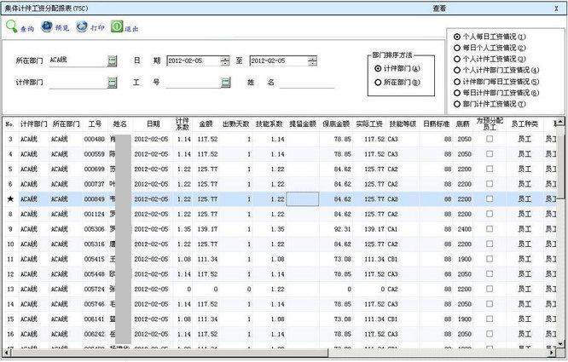
Task: Click the 退出 exit icon
Action: point(116,26)
